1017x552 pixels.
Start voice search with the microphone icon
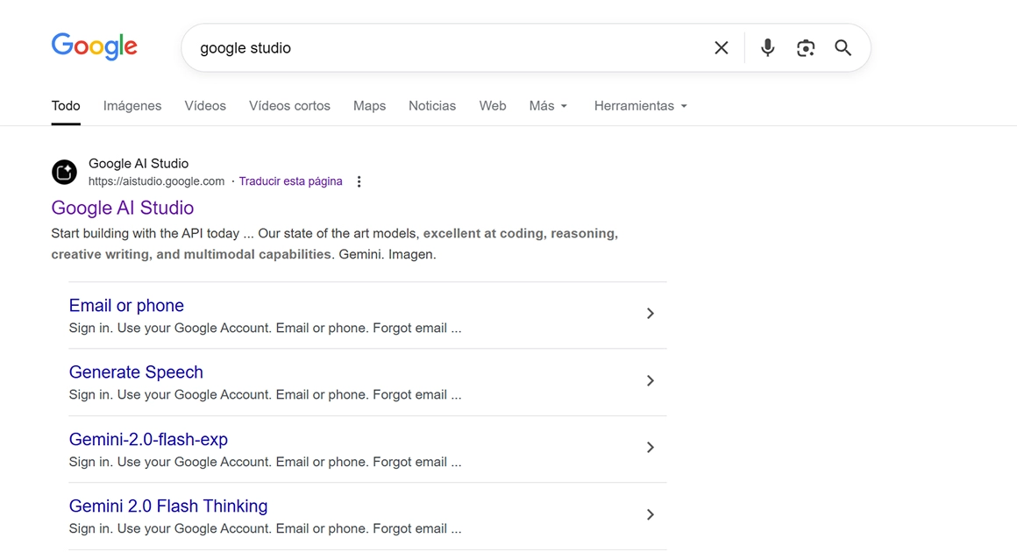767,48
